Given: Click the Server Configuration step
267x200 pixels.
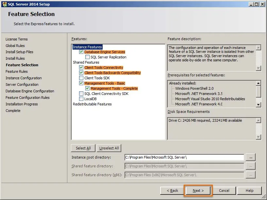Looking at the screenshot, I should coord(22,85).
